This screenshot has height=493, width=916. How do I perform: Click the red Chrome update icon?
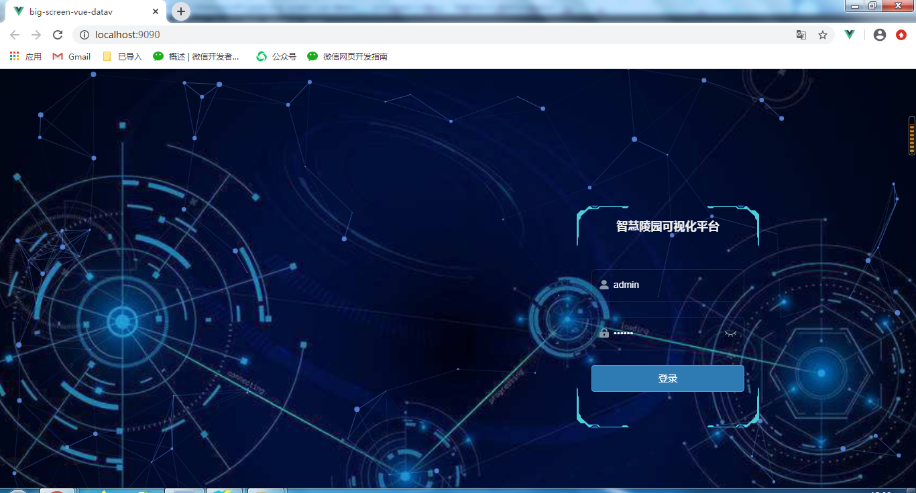(x=901, y=35)
